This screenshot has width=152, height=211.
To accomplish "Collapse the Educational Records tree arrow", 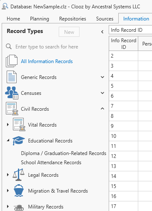I will point(8,140).
